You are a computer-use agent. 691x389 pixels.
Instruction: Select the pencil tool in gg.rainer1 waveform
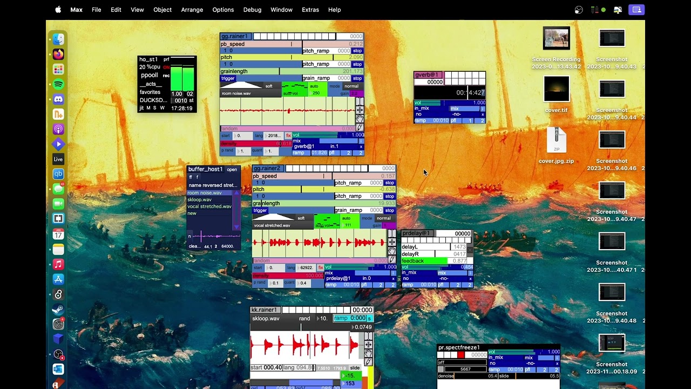[x=360, y=127]
